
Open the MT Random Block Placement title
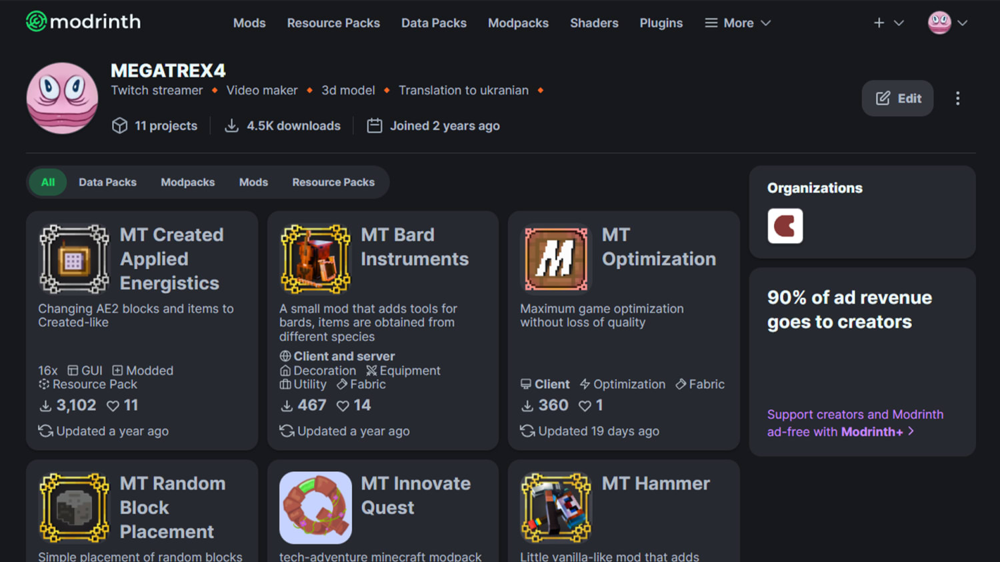[x=173, y=507]
